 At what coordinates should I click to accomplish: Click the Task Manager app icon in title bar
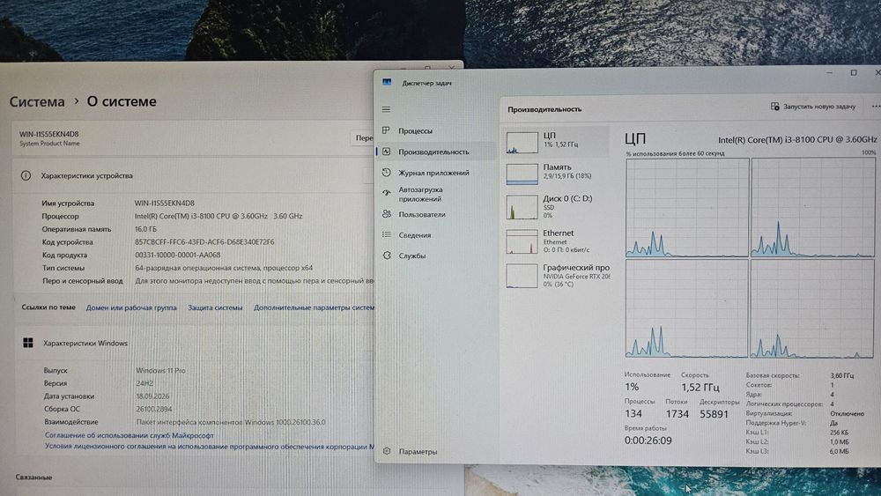tap(387, 82)
